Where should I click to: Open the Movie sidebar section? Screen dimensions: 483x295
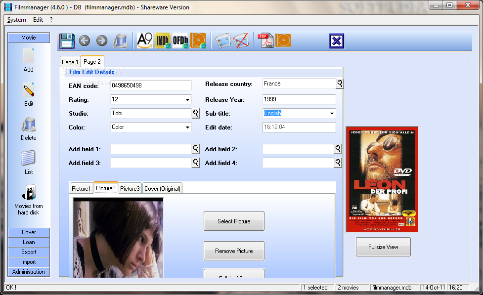(x=29, y=38)
